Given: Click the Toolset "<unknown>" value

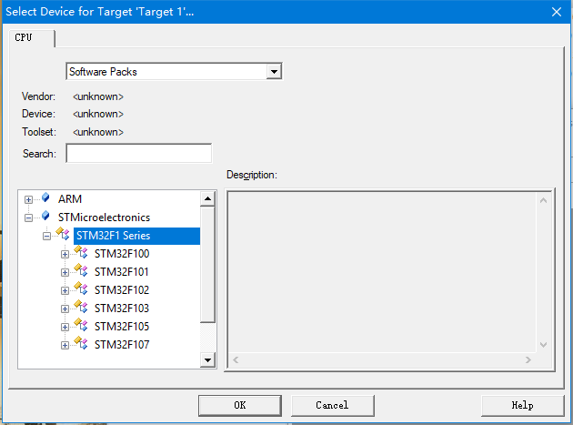Looking at the screenshot, I should tap(98, 132).
